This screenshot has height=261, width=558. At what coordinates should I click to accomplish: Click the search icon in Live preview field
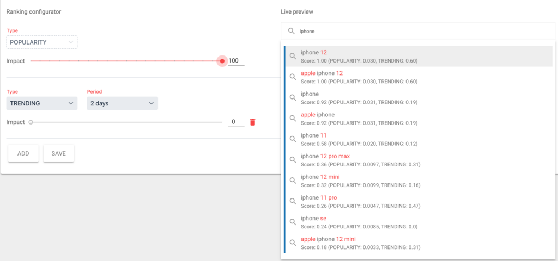[x=291, y=31]
